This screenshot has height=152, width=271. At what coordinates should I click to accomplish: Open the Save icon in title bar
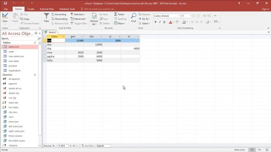tap(6, 3)
